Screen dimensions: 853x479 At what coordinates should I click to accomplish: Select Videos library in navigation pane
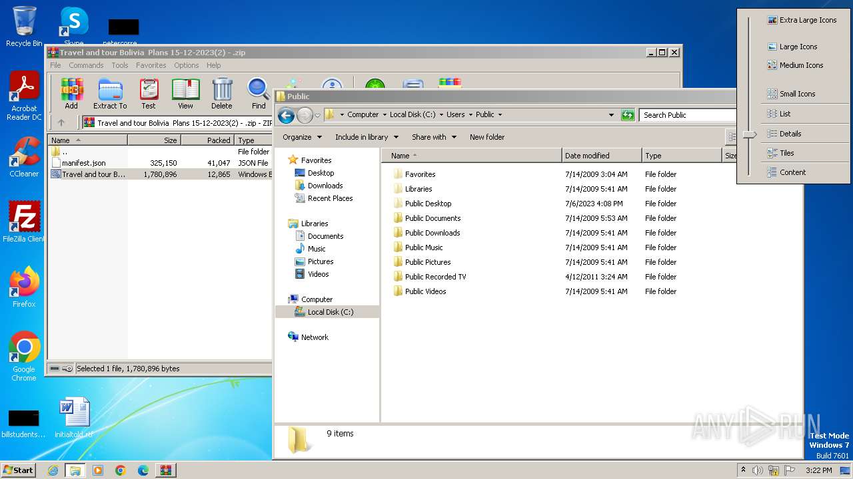click(318, 274)
